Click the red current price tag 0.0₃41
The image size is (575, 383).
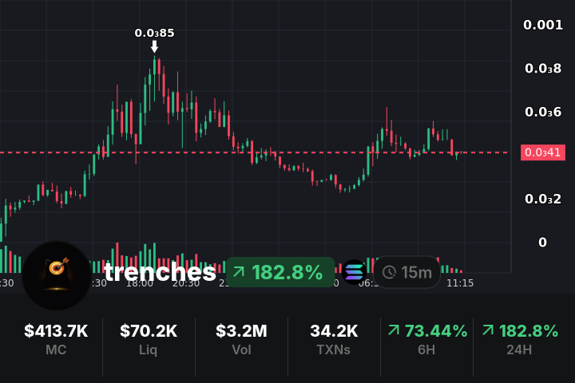(542, 152)
